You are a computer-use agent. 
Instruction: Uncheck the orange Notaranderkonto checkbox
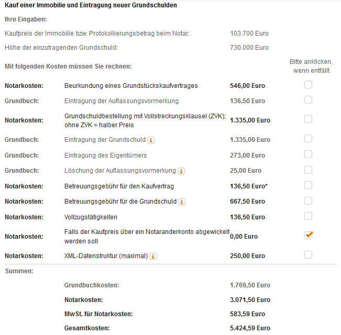point(309,236)
